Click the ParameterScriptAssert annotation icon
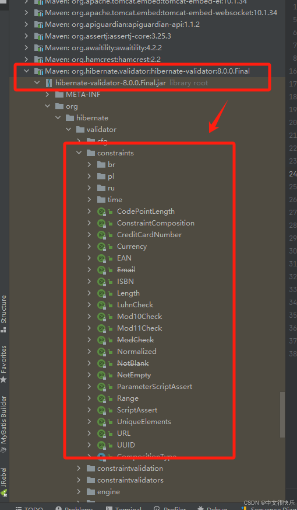This screenshot has width=297, height=510. 101,387
